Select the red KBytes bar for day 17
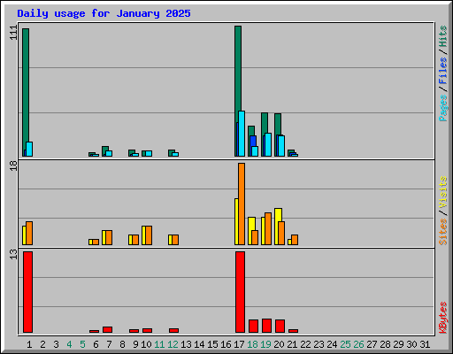This screenshot has width=453, height=354. [x=240, y=292]
